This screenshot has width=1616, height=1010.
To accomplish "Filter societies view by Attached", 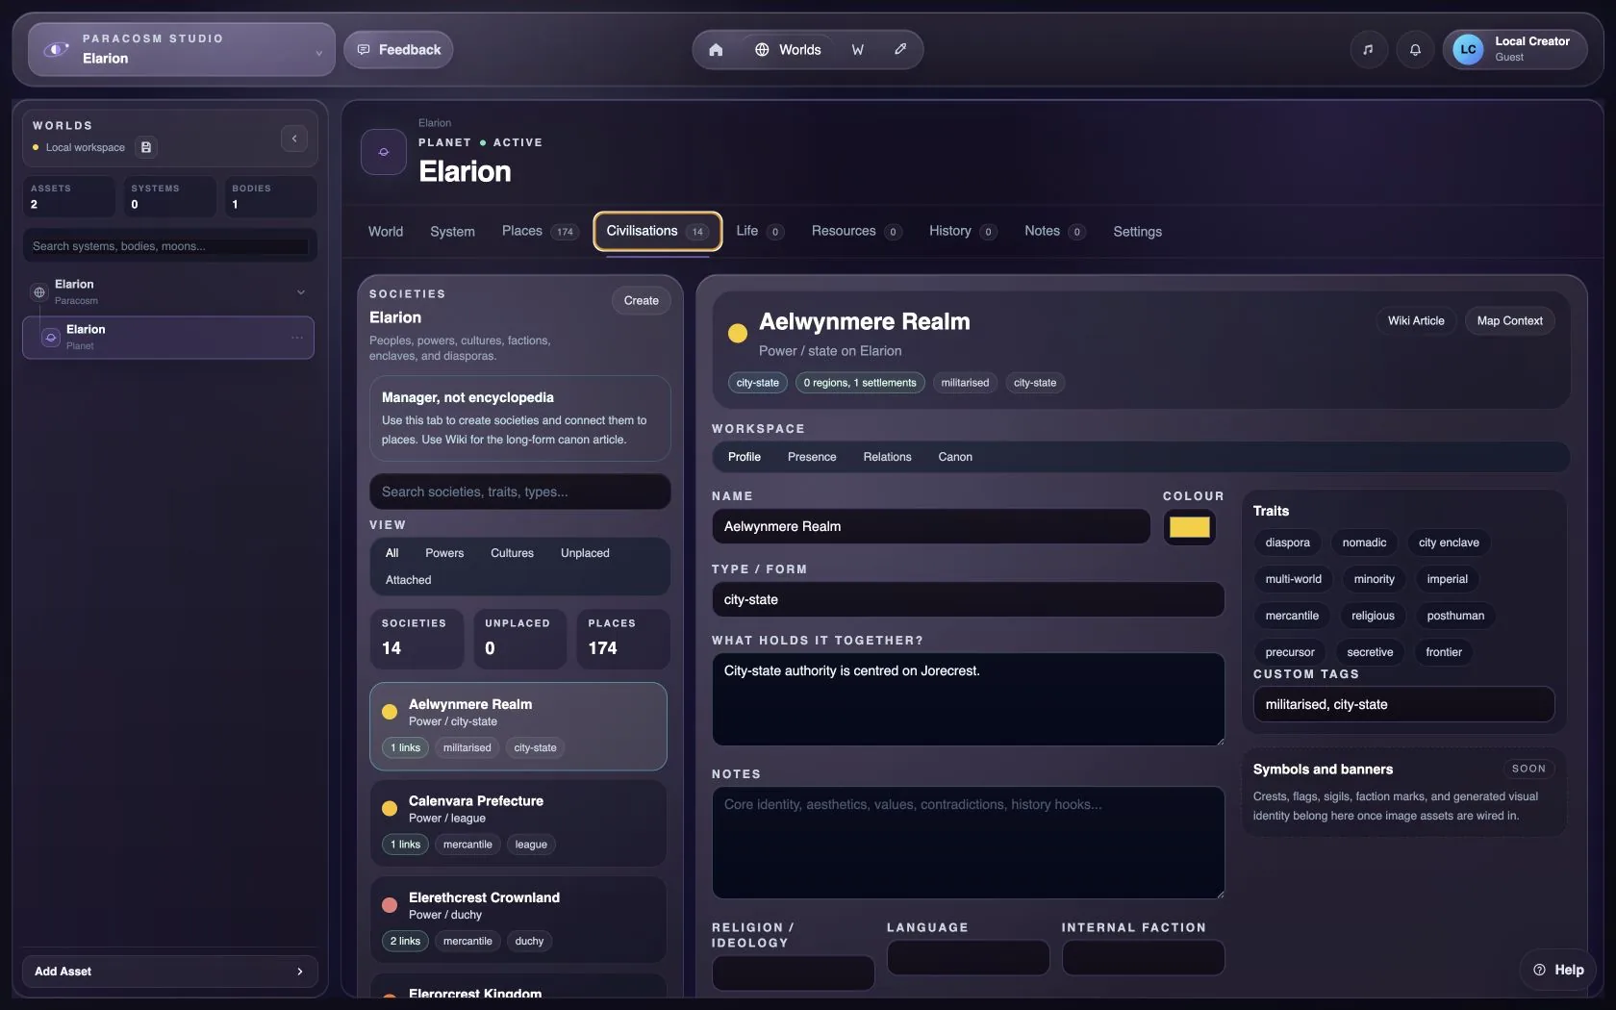I will 408,580.
